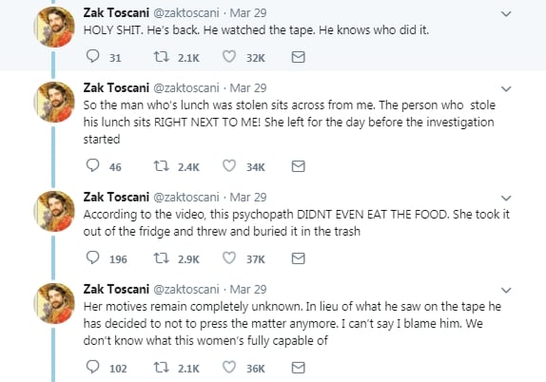Open Zak Toscani avatar on the third tweet
The image size is (546, 382).
click(x=54, y=211)
